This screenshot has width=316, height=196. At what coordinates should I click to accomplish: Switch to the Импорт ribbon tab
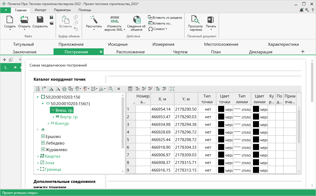[x=40, y=10]
